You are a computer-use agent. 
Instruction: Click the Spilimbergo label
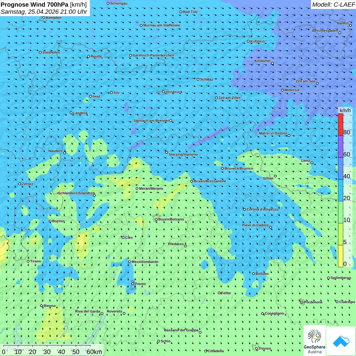[341, 278]
